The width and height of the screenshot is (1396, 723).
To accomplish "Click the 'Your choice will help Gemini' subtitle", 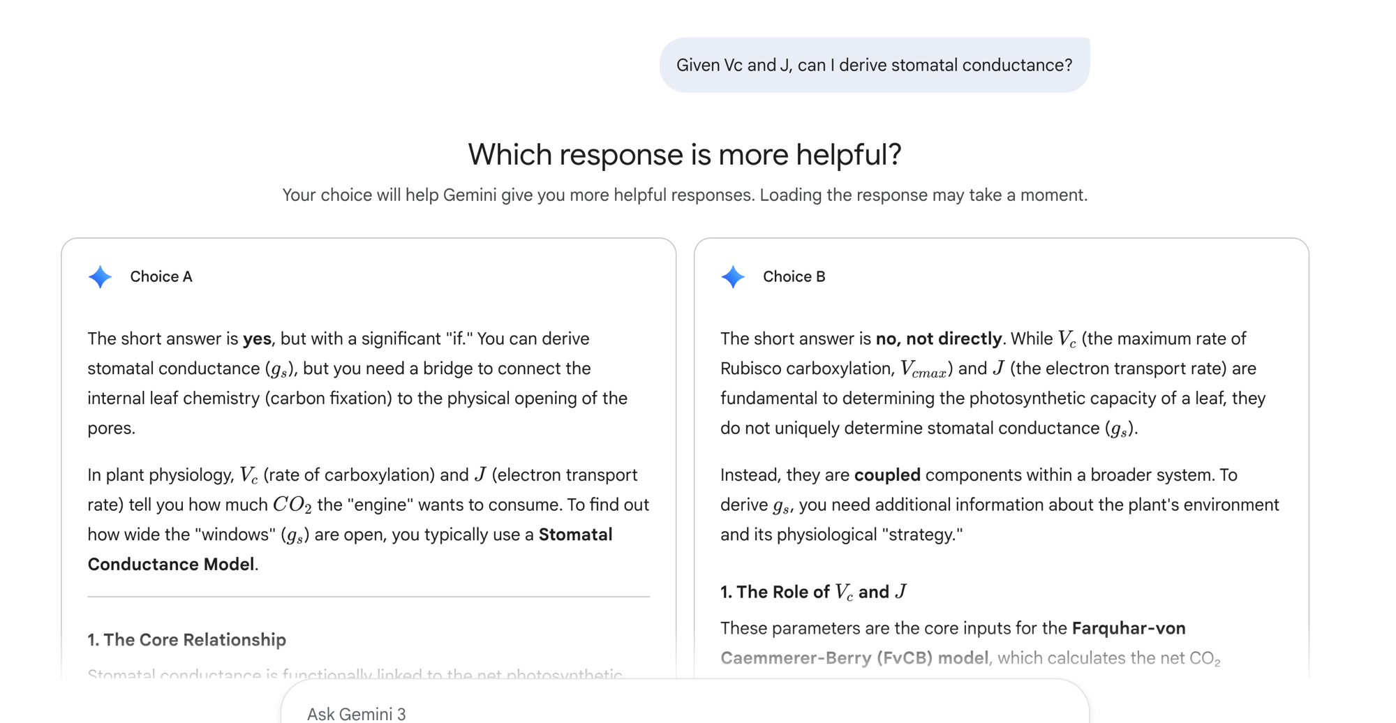I will [684, 195].
